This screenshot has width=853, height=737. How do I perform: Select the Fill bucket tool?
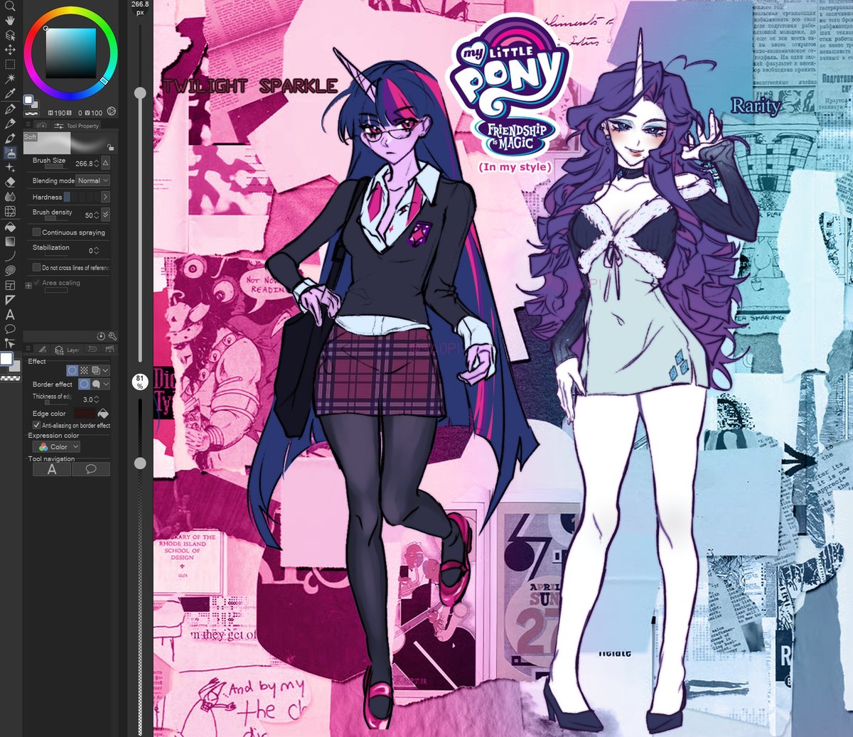(10, 227)
